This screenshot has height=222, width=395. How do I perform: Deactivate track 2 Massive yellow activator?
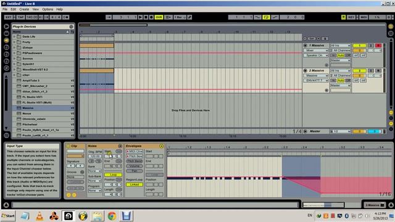[x=359, y=71]
